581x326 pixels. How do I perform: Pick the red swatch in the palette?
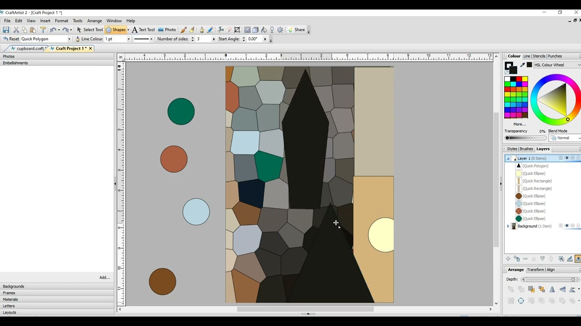pyautogui.click(x=519, y=79)
